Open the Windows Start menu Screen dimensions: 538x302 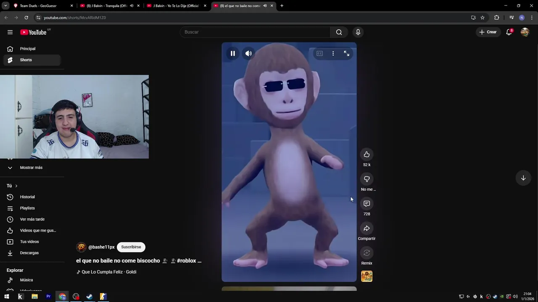[7, 297]
